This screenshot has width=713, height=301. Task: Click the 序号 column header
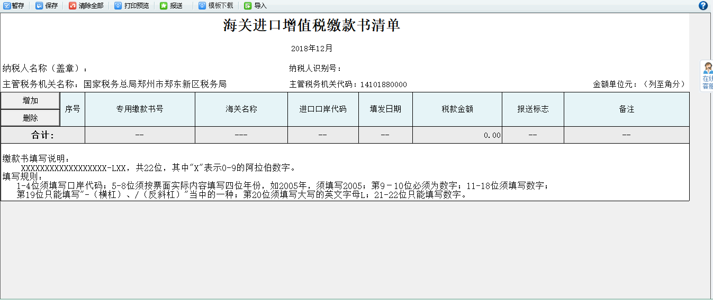point(73,109)
